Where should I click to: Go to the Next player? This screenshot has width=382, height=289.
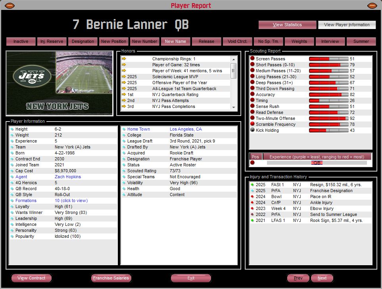[322, 278]
